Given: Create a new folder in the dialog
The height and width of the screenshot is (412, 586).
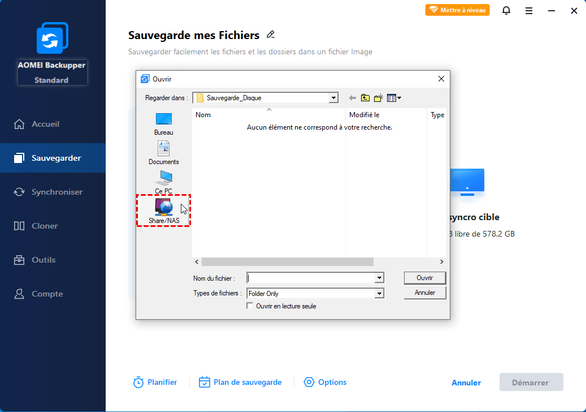Looking at the screenshot, I should click(378, 98).
